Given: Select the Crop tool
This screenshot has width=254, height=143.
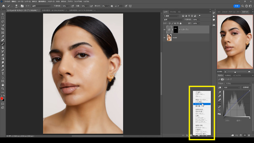Looking at the screenshot, I should point(3,29).
